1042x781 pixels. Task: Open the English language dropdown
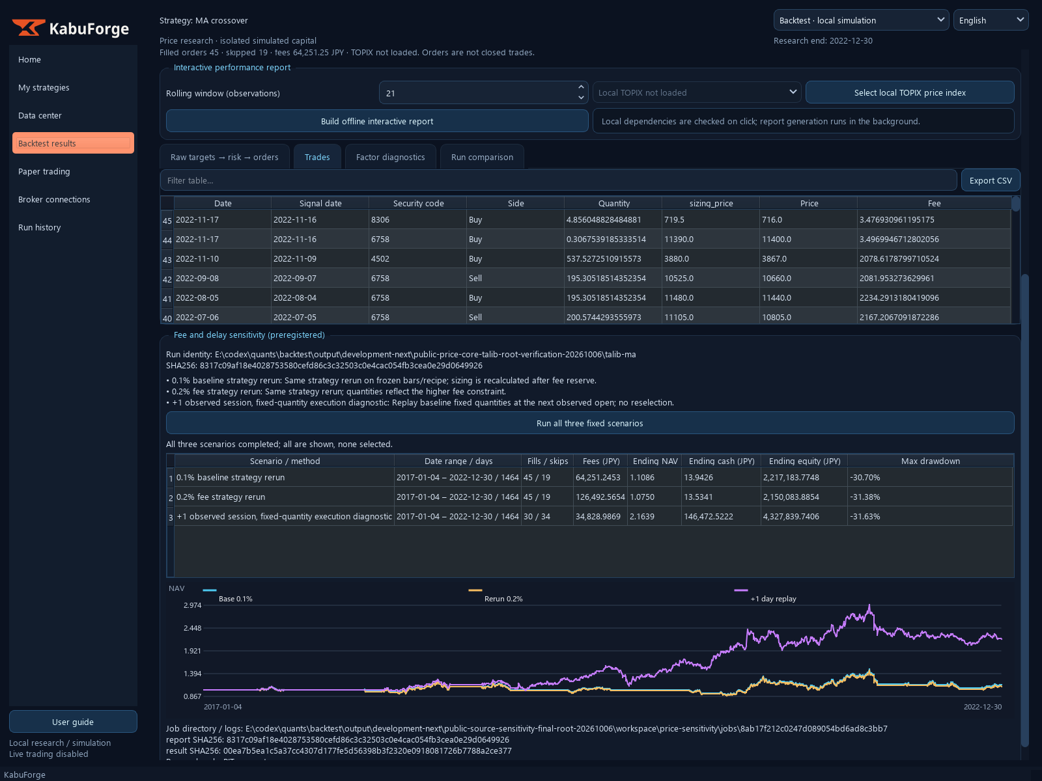991,20
